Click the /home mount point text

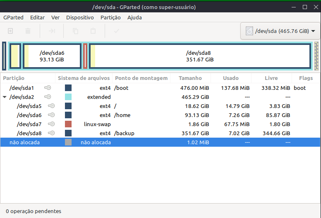click(x=122, y=115)
